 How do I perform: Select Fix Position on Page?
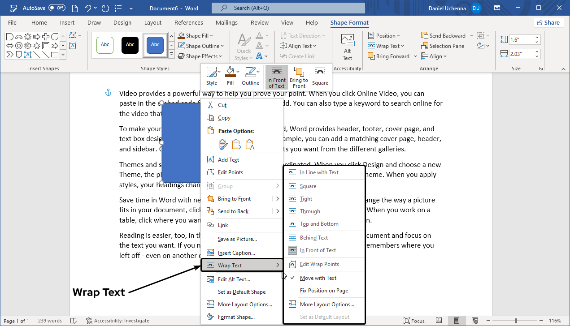pyautogui.click(x=324, y=290)
